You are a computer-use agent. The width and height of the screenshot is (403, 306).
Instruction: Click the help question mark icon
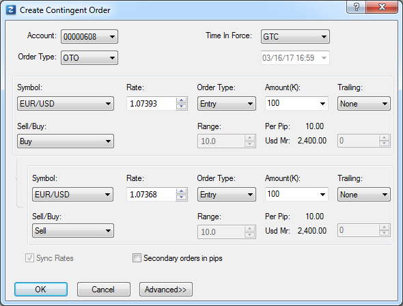click(x=357, y=7)
